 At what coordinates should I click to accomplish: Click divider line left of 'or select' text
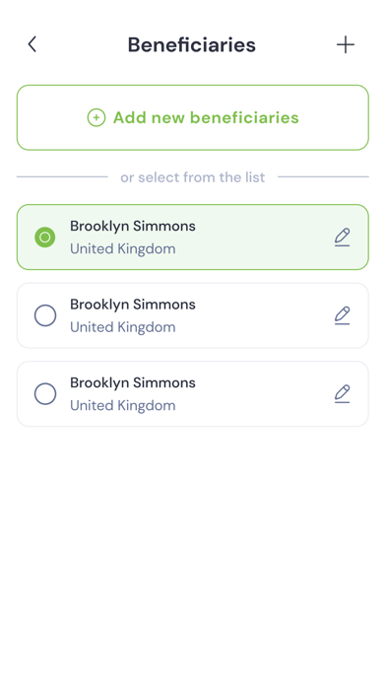point(62,176)
